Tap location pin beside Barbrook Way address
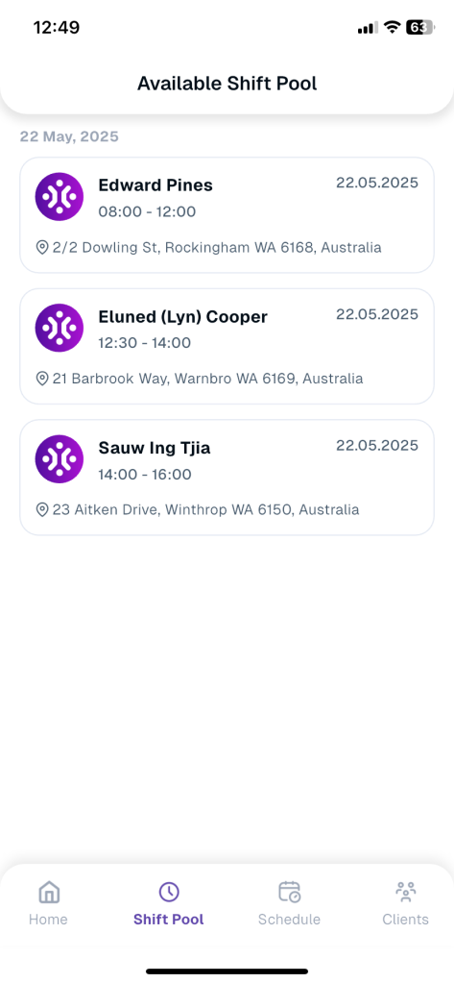 (x=42, y=379)
